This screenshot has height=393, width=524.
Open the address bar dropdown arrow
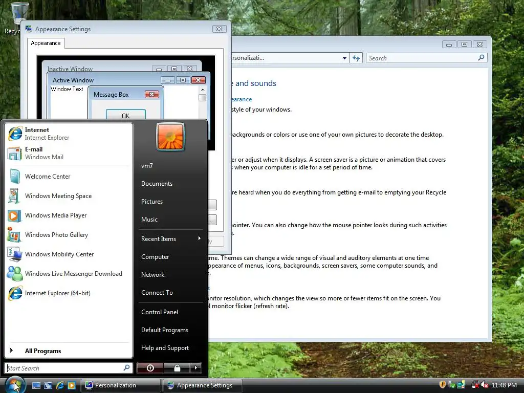pos(344,58)
